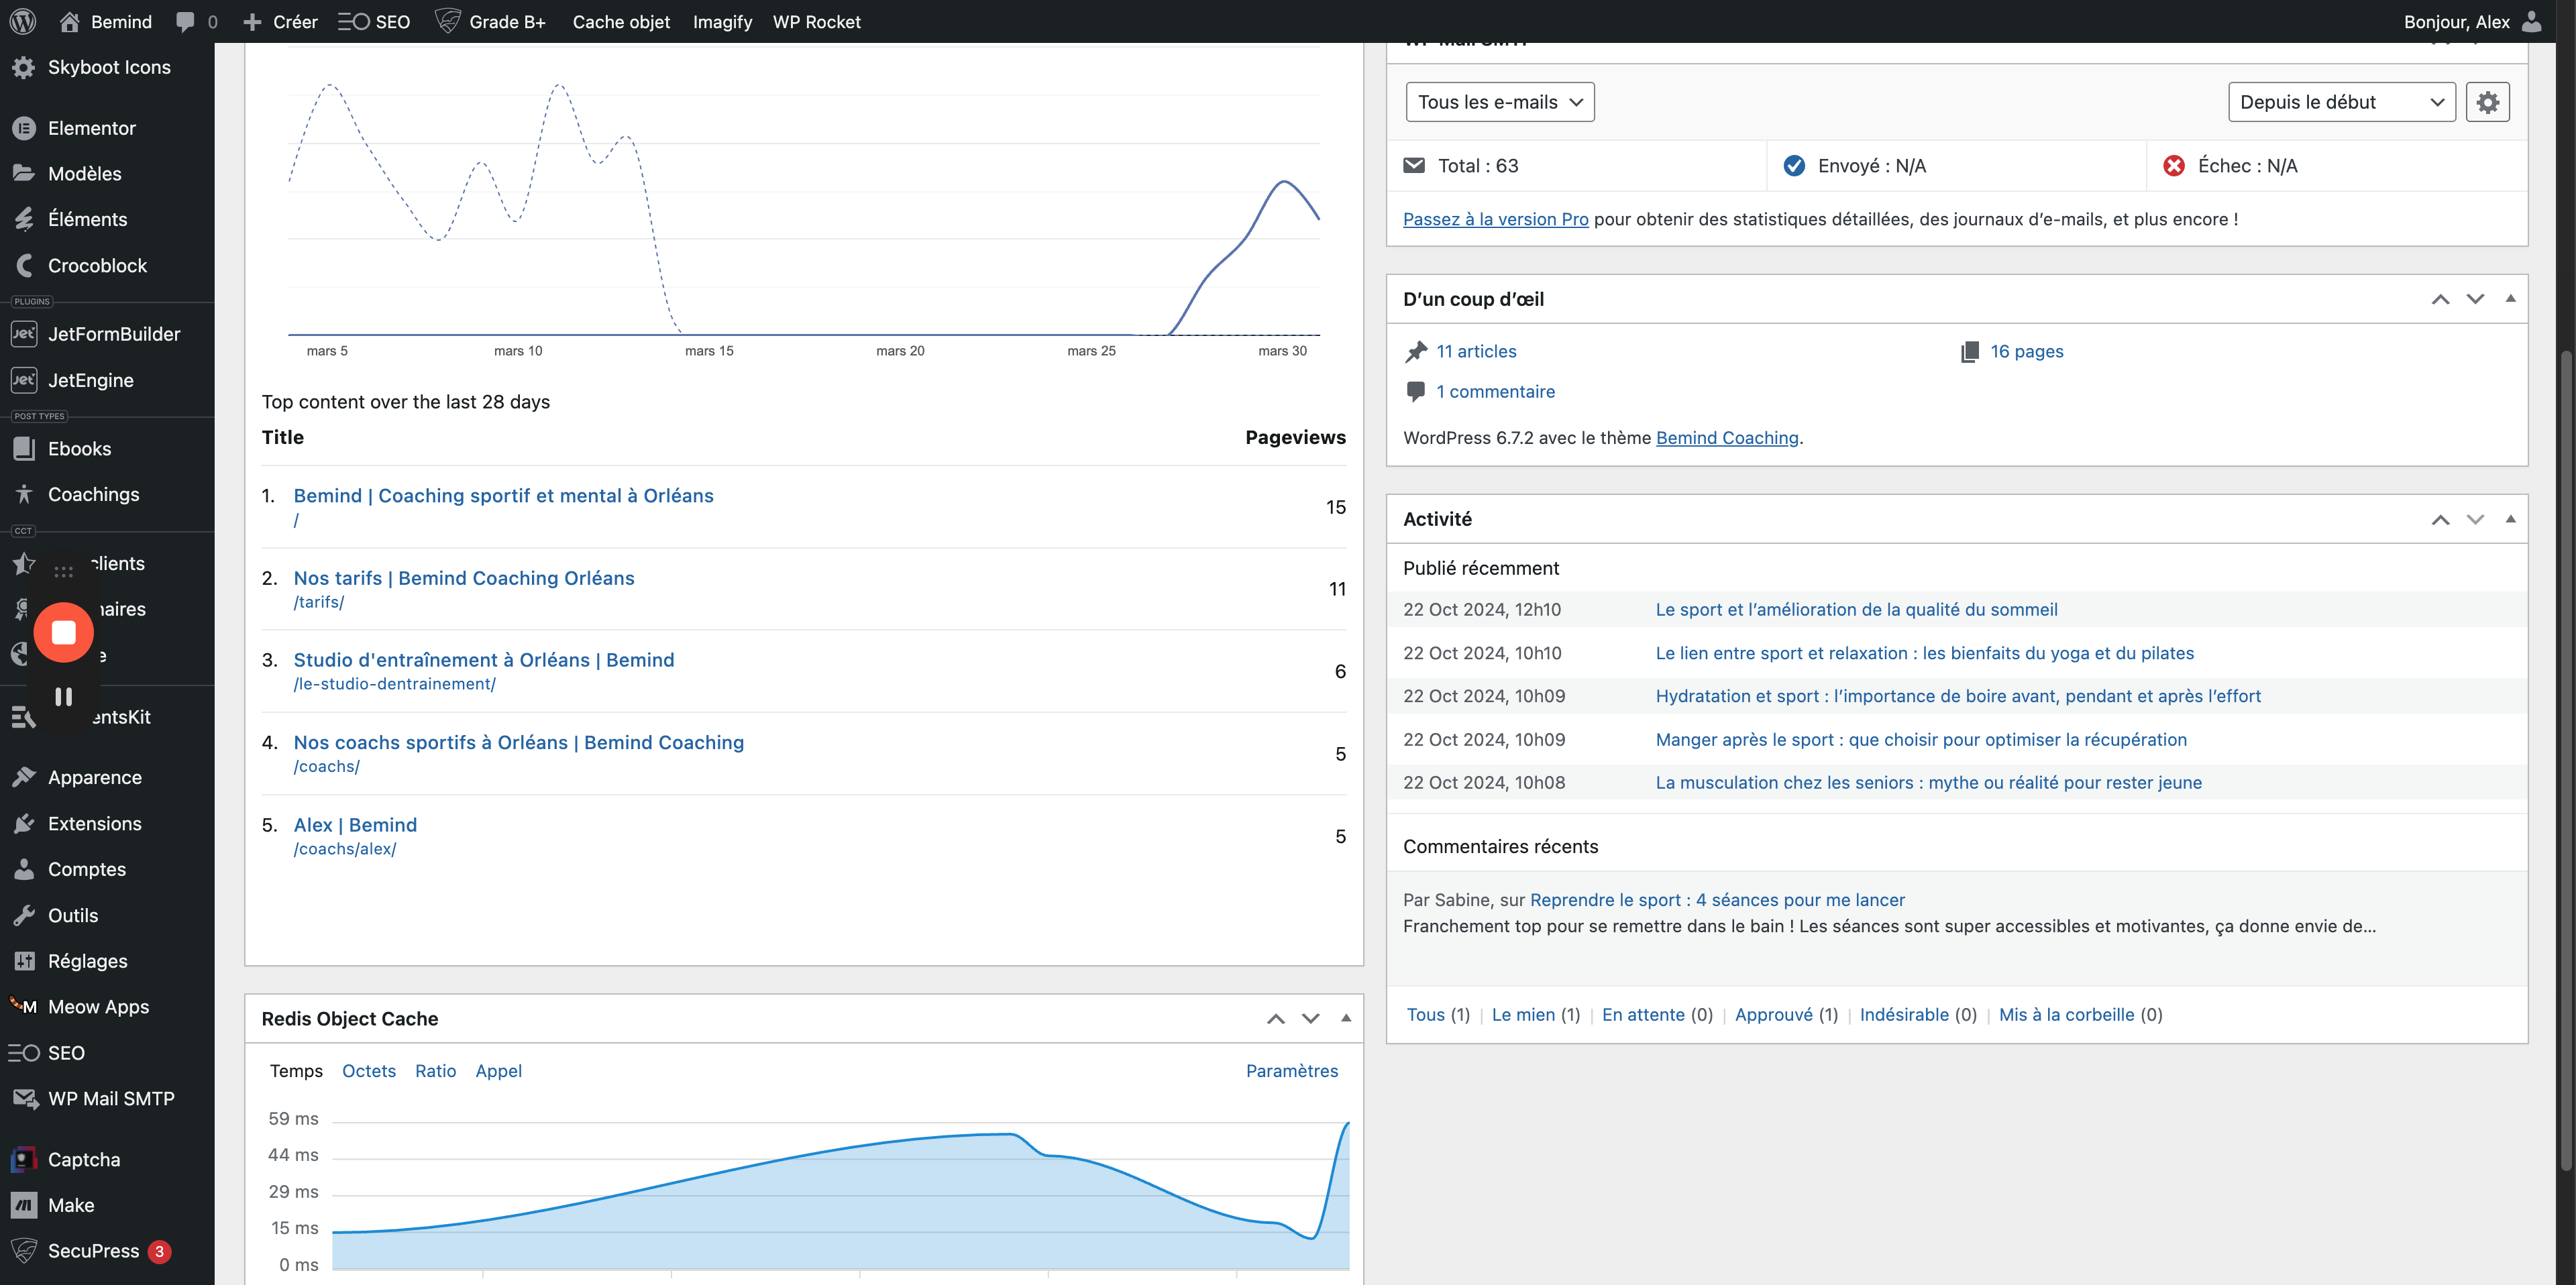Image resolution: width=2576 pixels, height=1285 pixels.
Task: Open Redis Paramètres link
Action: point(1291,1071)
